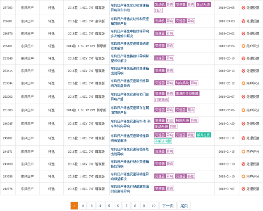Click the model 2016款 1.6XL CVT 豪华版
Viewport: 263px width, 211px height.
pos(86,21)
